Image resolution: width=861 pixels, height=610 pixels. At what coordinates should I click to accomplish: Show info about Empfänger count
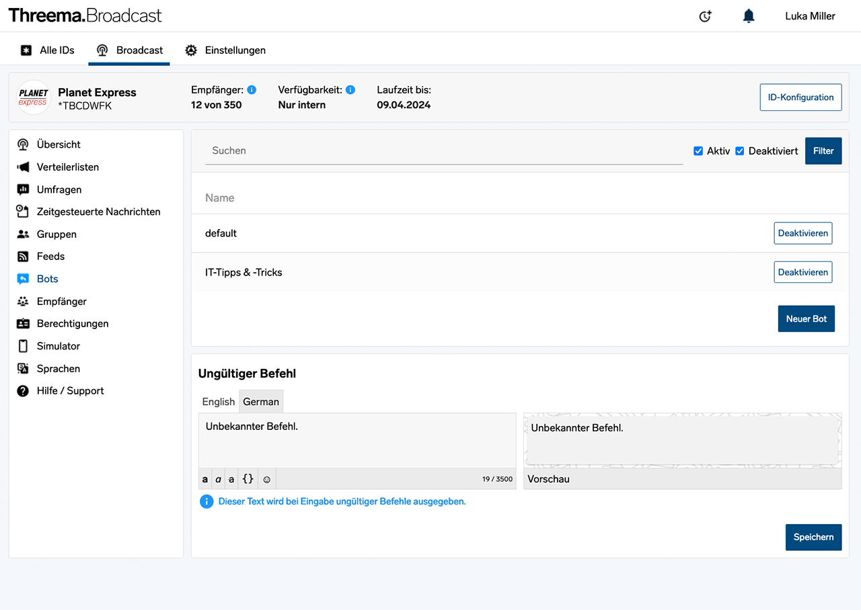[252, 89]
